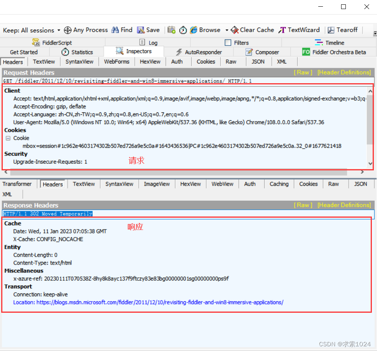This screenshot has width=377, height=351.
Task: Select the X-Cache: CONFIG_NOCACHE line
Action: point(48,239)
